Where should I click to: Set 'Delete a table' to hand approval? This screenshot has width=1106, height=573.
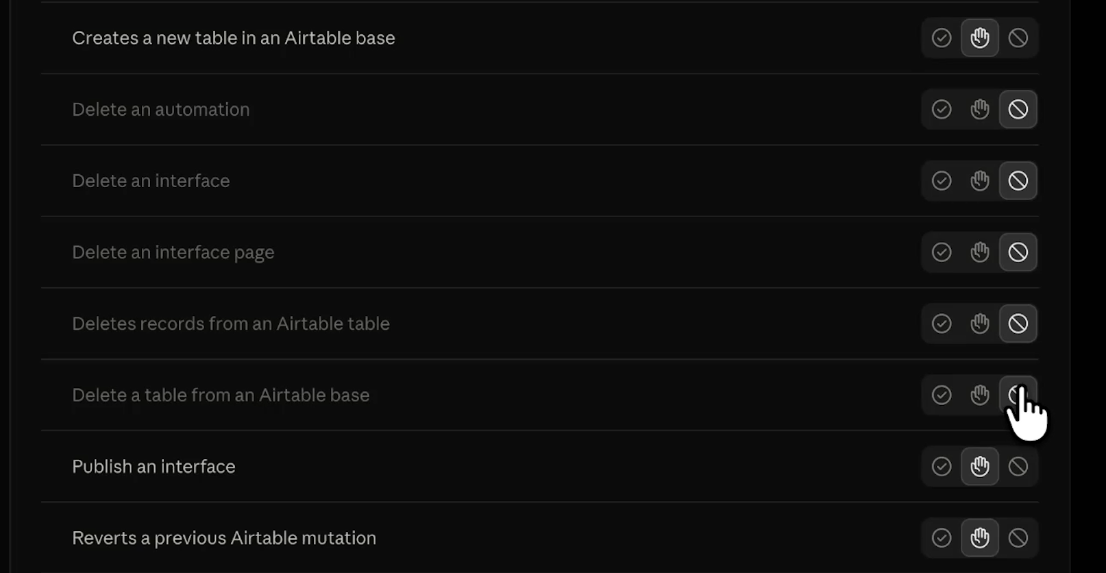980,395
